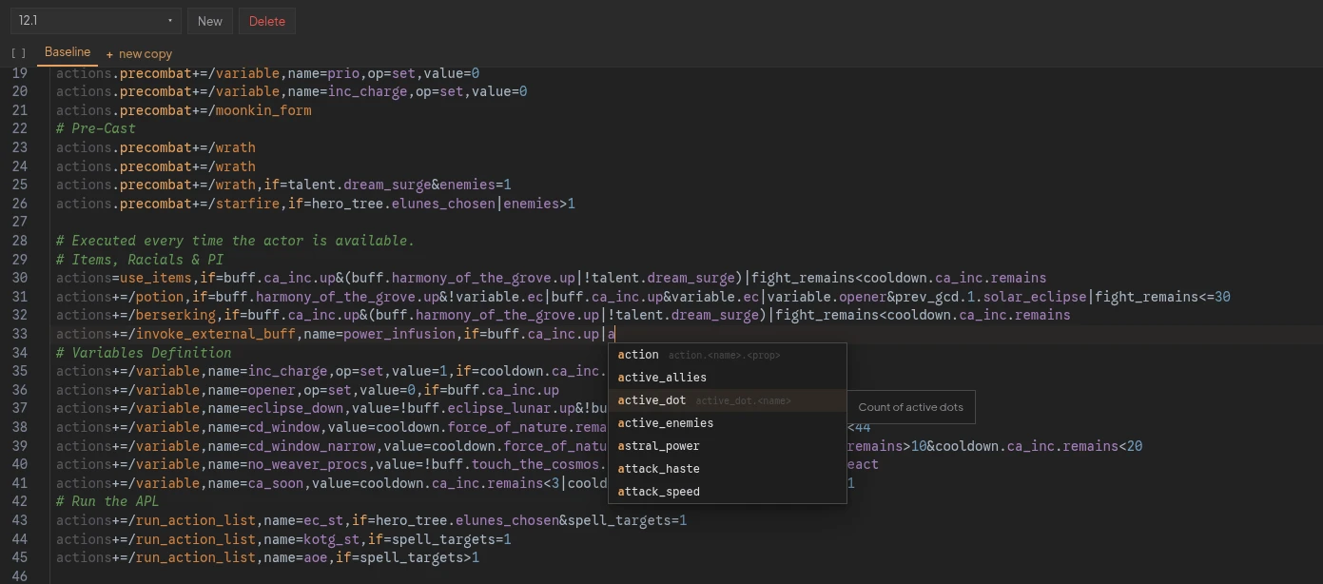
Task: Click 'name=kotg_st' on line 44
Action: click(312, 539)
